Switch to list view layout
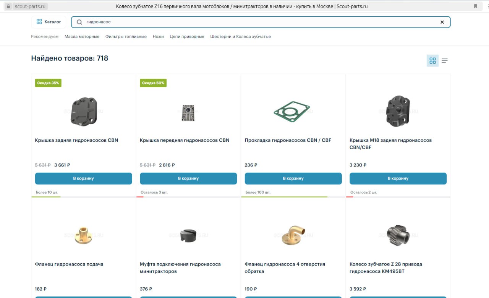 point(445,61)
